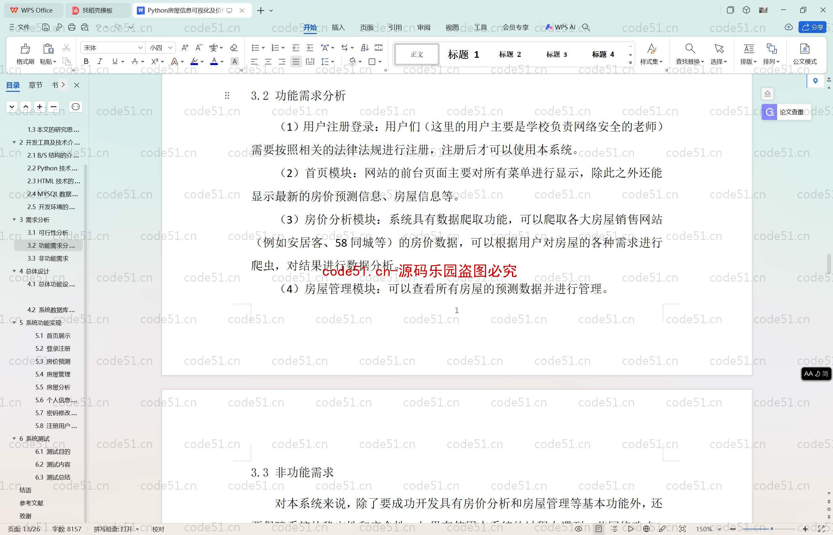Click the cloud upload icon near Share
Image resolution: width=833 pixels, height=535 pixels.
coord(788,27)
